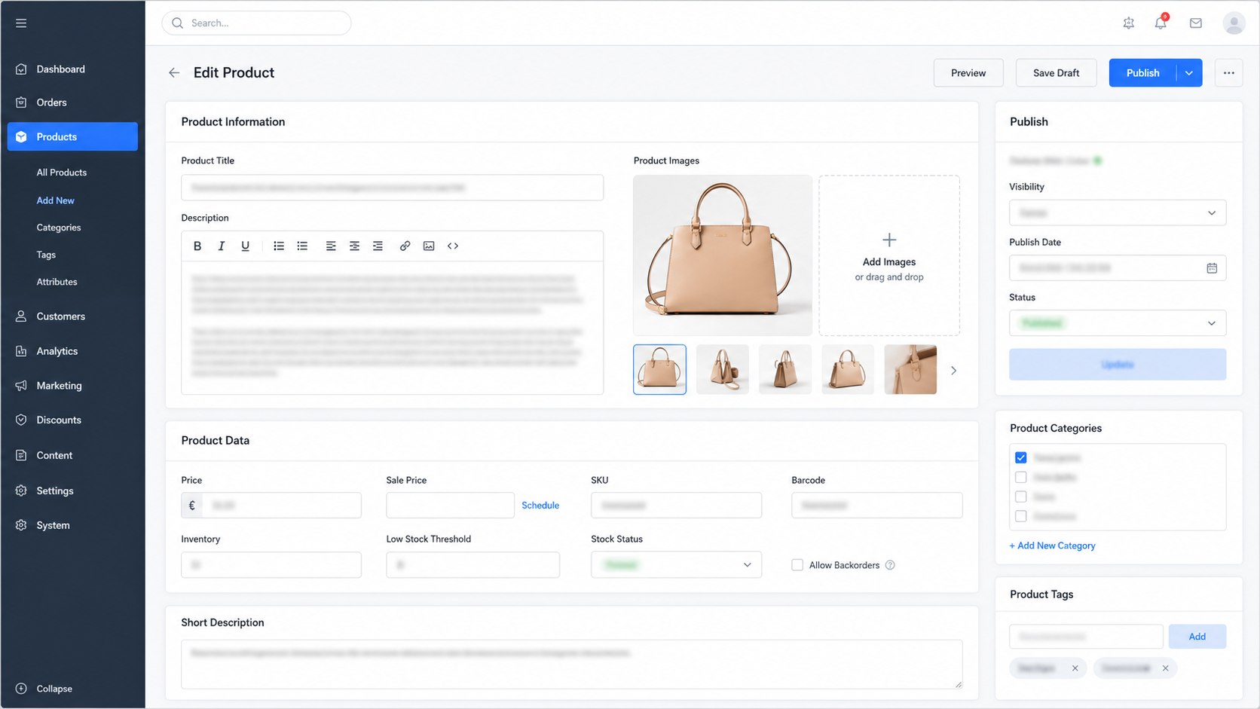Click the Preview button
The image size is (1260, 709).
point(968,73)
